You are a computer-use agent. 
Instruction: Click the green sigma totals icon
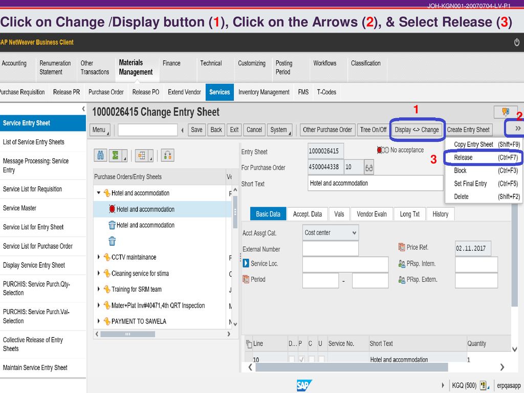point(115,156)
